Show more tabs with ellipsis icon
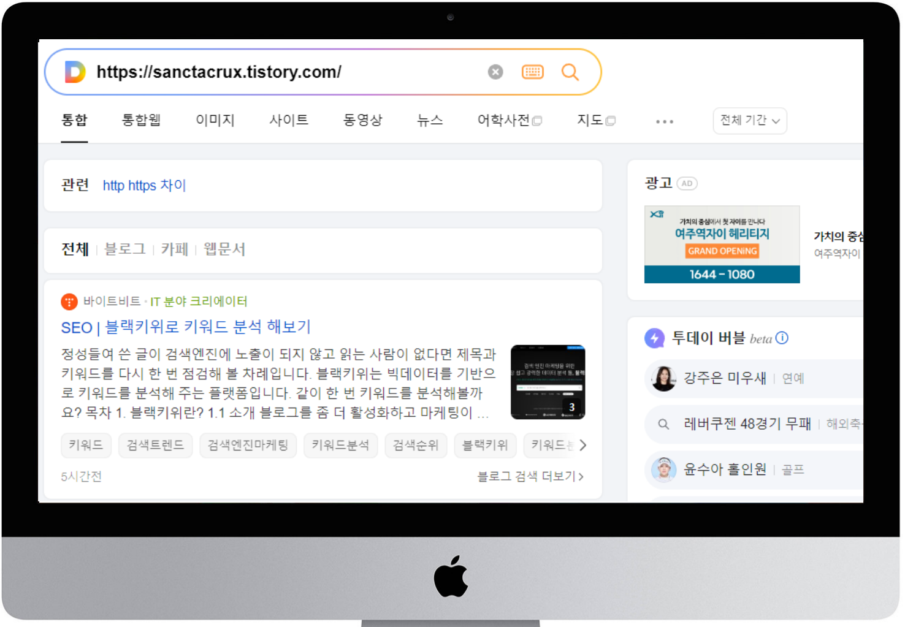Viewport: 905px width, 627px height. (x=665, y=121)
